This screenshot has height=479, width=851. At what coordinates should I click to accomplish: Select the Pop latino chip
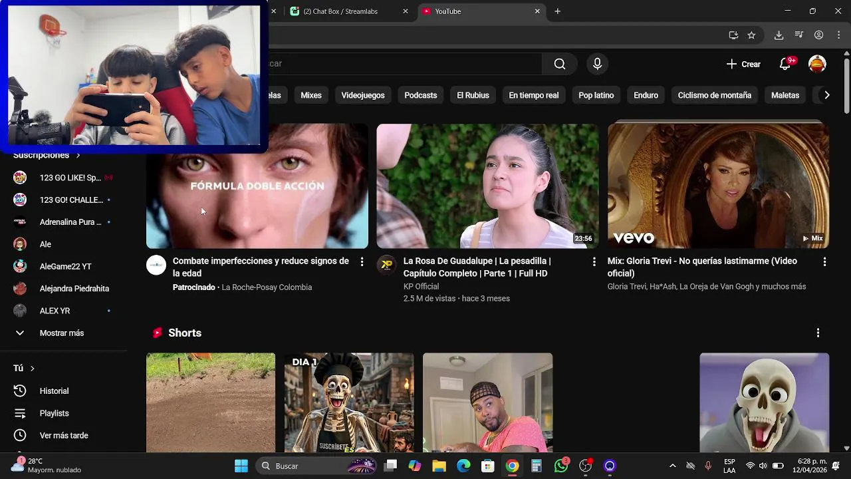[596, 95]
